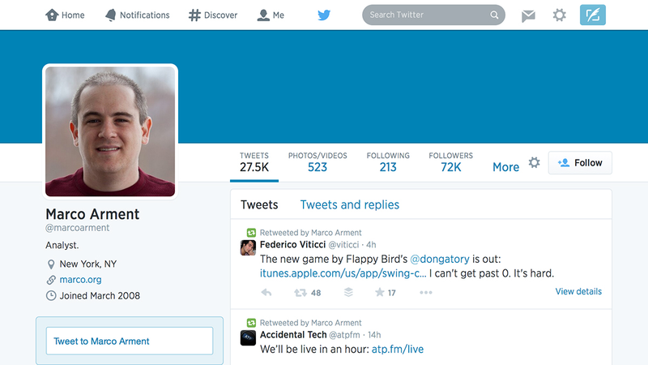This screenshot has width=648, height=365.
Task: Select the Tweets timeline tab
Action: pyautogui.click(x=259, y=205)
